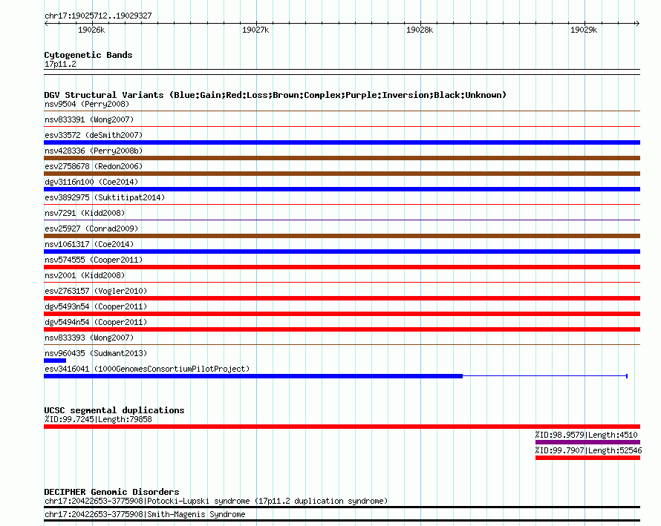
Task: Click the blue dgv3116n100 gain bar
Action: pyautogui.click(x=342, y=189)
